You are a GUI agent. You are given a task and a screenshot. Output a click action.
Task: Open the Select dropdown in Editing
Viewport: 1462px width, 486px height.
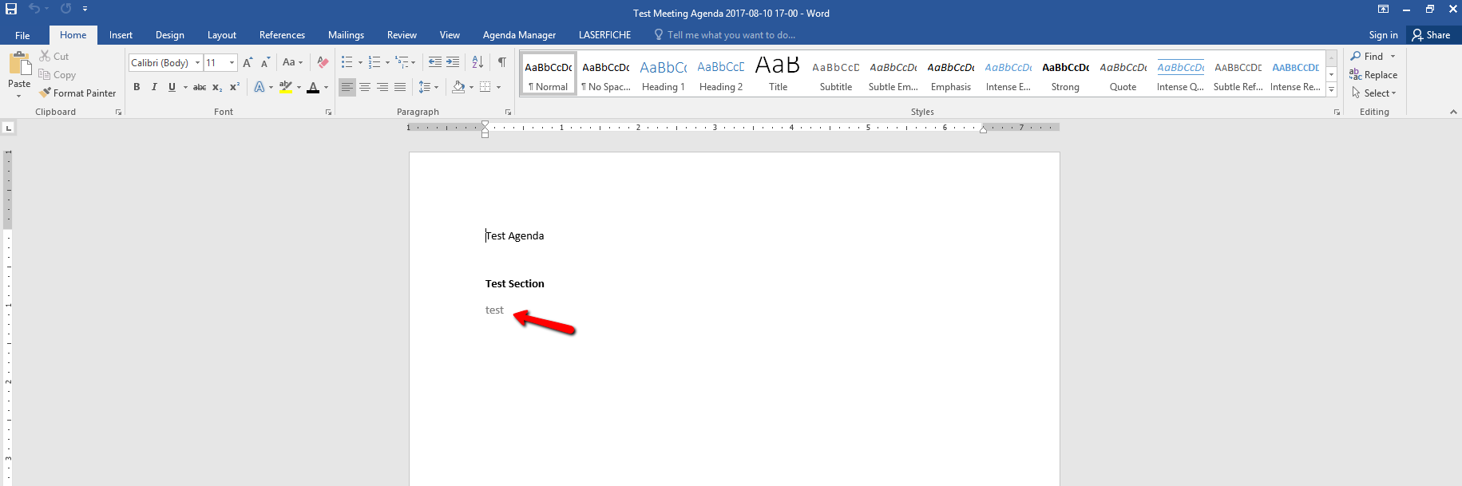pyautogui.click(x=1374, y=93)
